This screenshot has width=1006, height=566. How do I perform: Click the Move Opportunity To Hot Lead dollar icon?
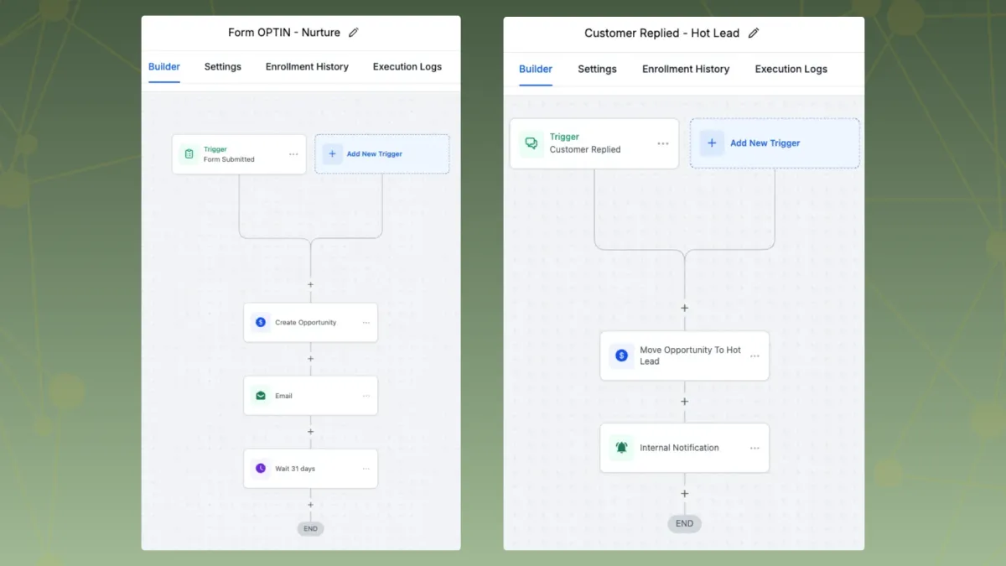621,356
